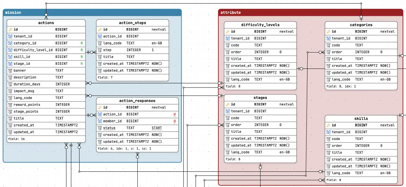Click column icon beside stage_points
Viewport: 406px width, 187px height.
(x=10, y=111)
